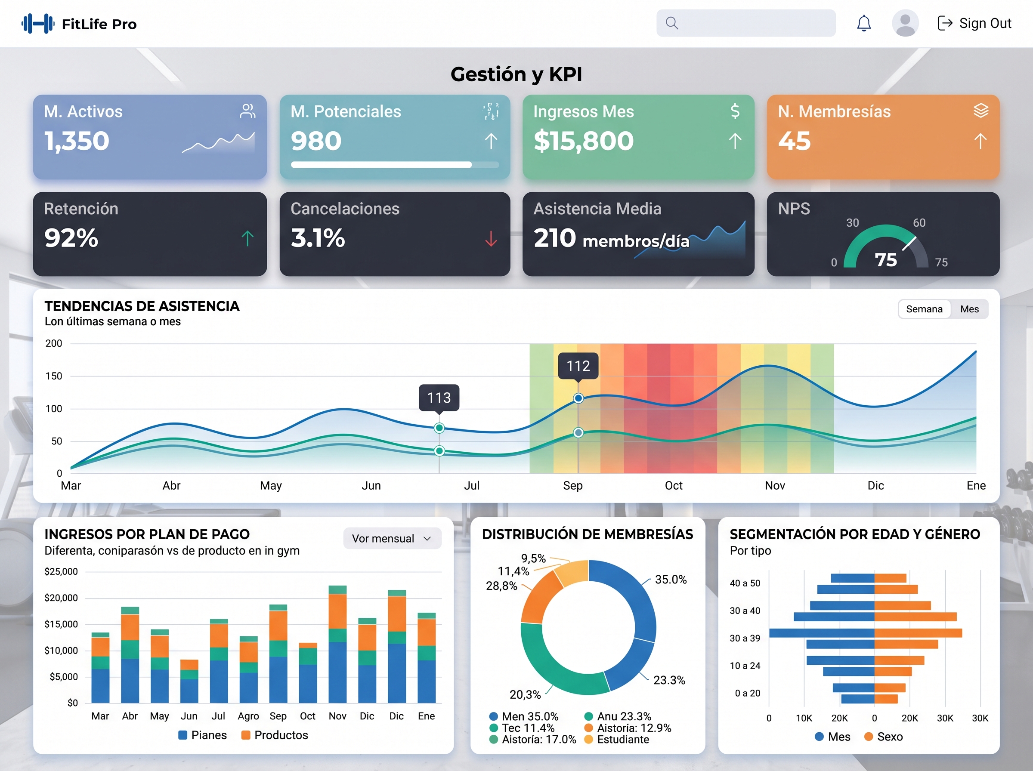Click the up arrow on M. Potenciales card
The image size is (1033, 771).
pyautogui.click(x=491, y=142)
